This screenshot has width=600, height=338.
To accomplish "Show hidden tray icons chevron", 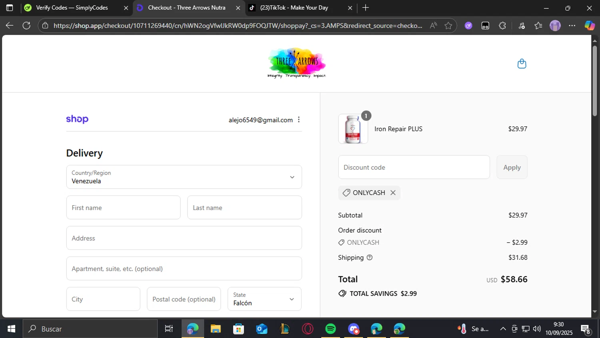I will point(503,329).
